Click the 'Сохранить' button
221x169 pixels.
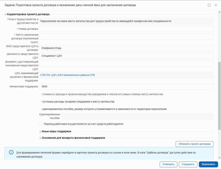click(x=188, y=164)
